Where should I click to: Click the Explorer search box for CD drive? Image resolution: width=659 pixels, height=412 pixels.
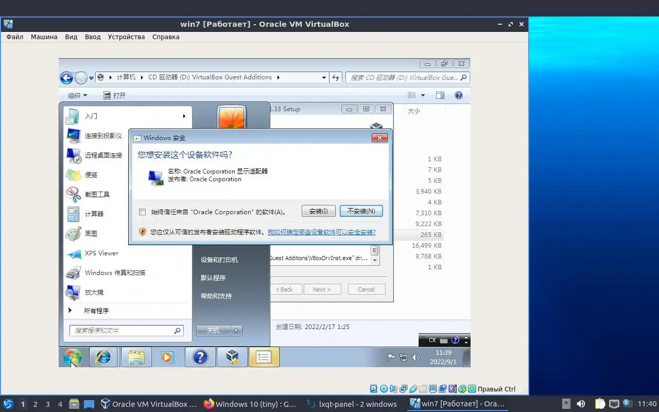tap(407, 78)
